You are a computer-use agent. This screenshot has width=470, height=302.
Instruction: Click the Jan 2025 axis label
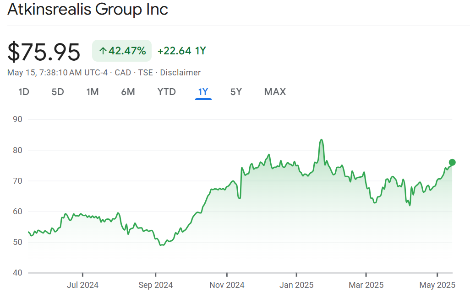click(296, 285)
